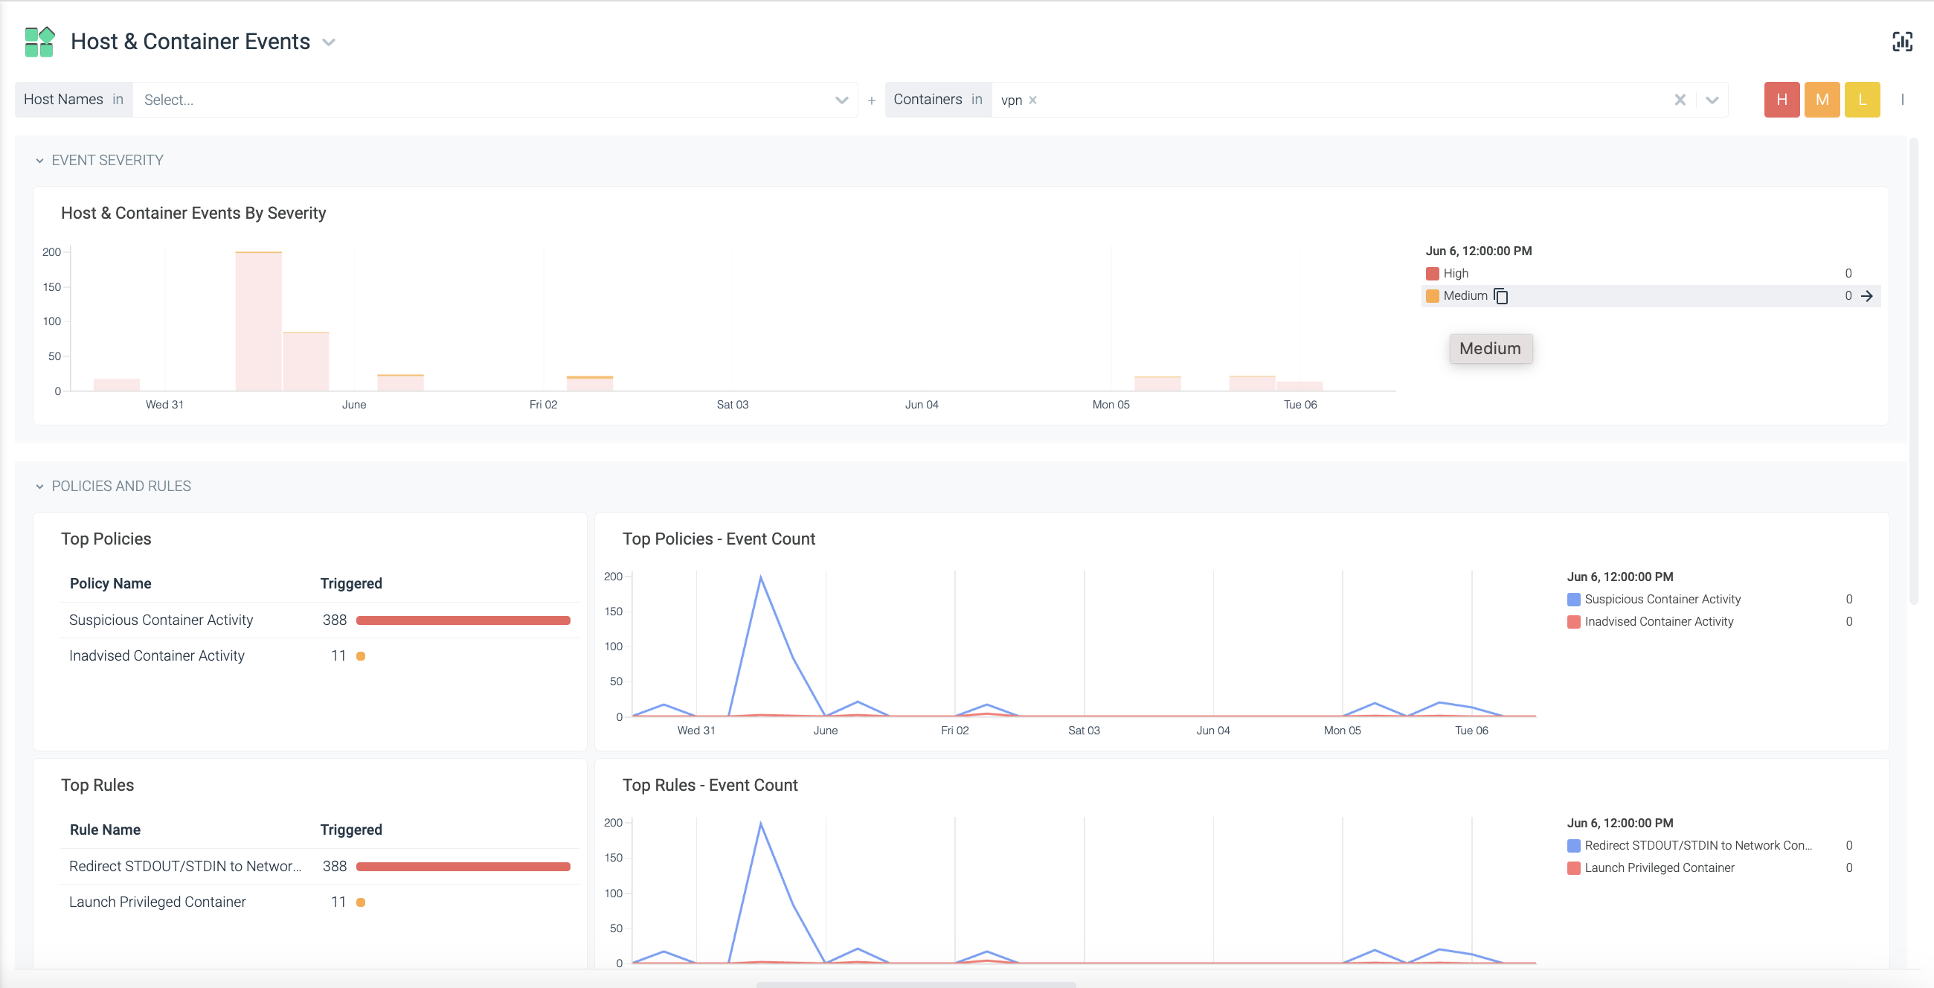1934x988 pixels.
Task: Click the dashboard logo icon
Action: tap(39, 42)
